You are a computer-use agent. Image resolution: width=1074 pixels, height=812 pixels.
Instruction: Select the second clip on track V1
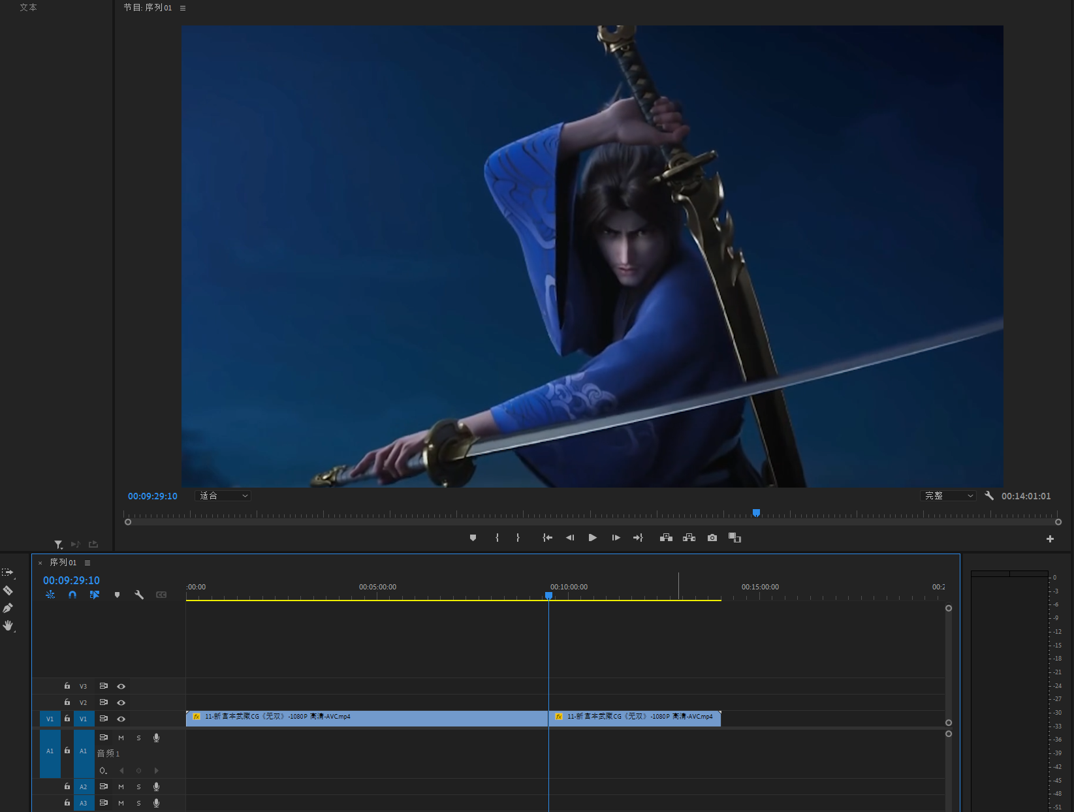[635, 717]
